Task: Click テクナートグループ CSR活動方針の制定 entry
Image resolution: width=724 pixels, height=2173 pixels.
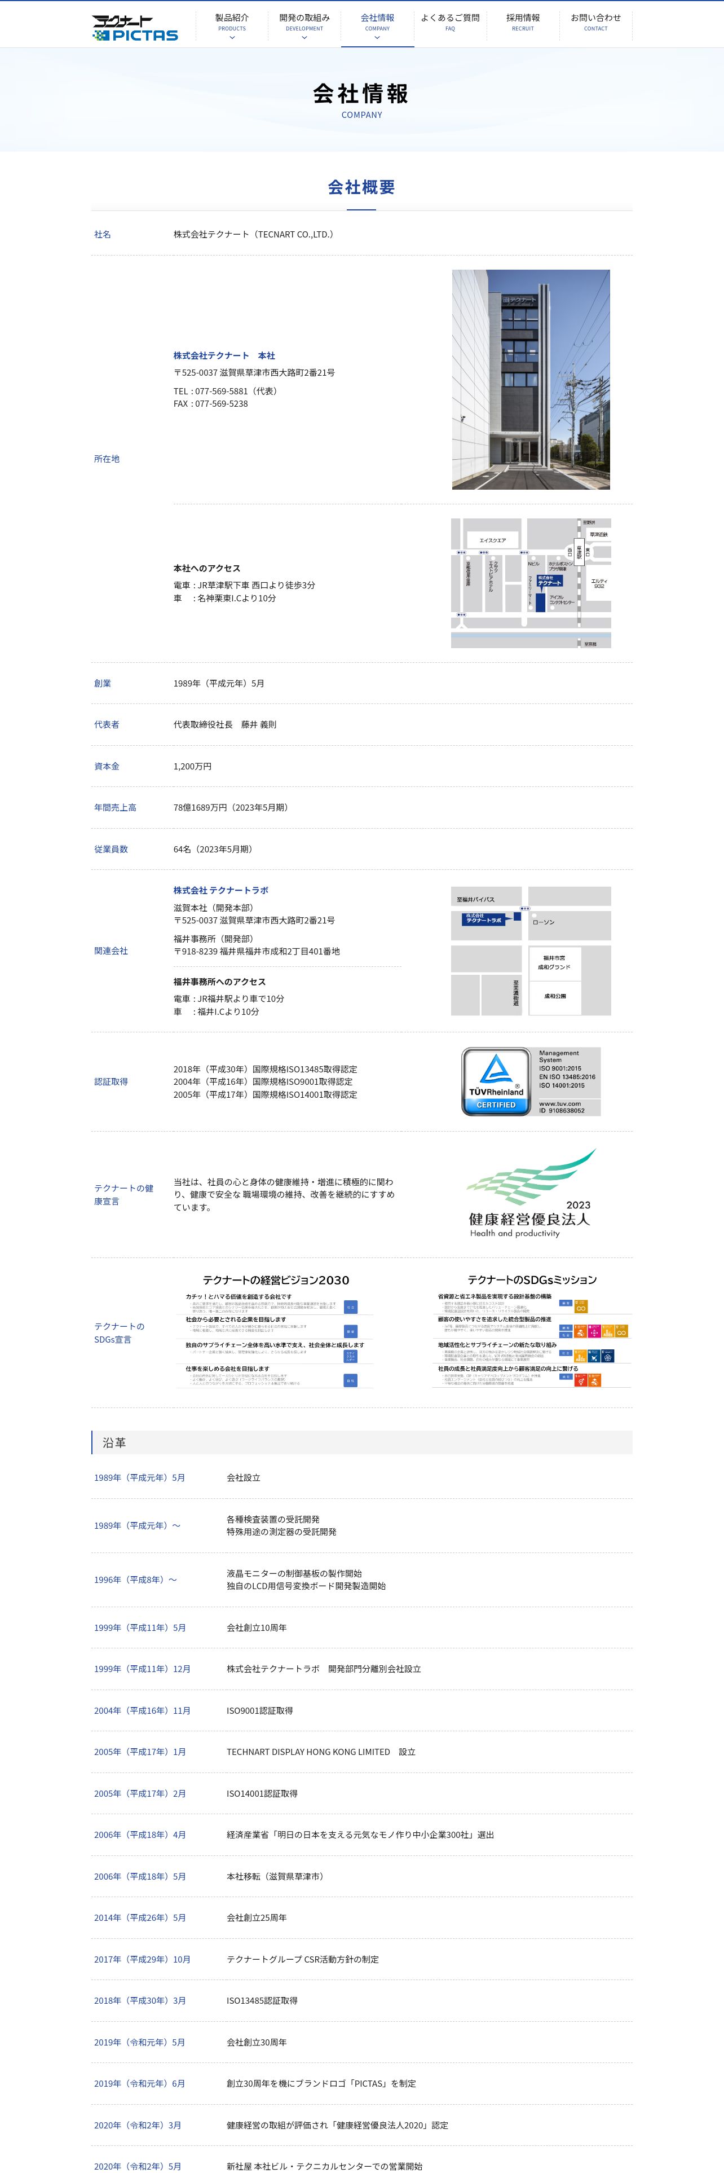Action: [303, 1960]
